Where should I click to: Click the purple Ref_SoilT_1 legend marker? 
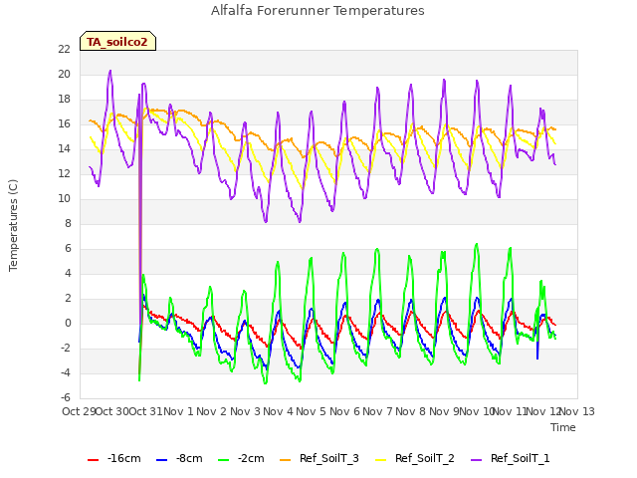pos(476,460)
